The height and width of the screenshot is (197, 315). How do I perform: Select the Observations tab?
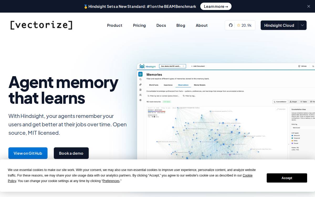(x=183, y=85)
